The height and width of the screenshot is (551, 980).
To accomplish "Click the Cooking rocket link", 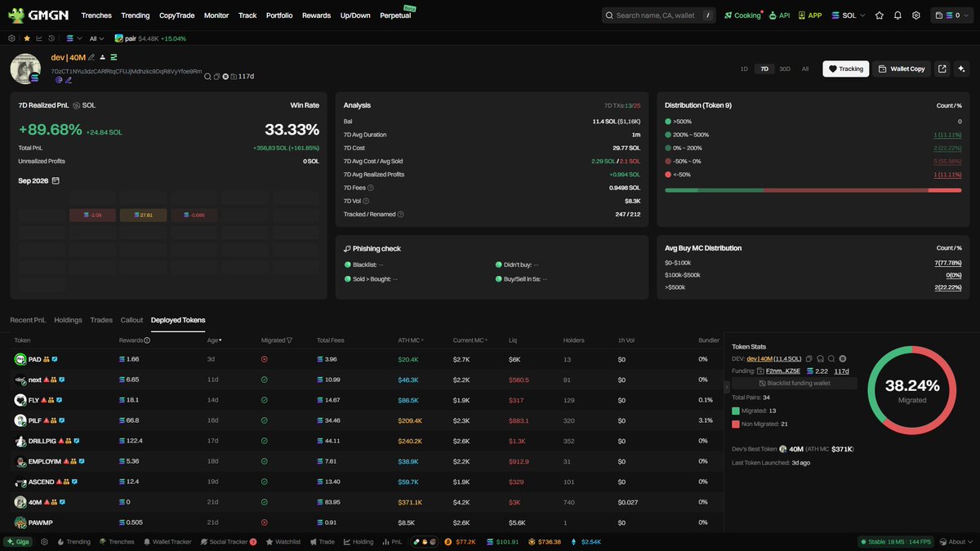I will 742,16.
